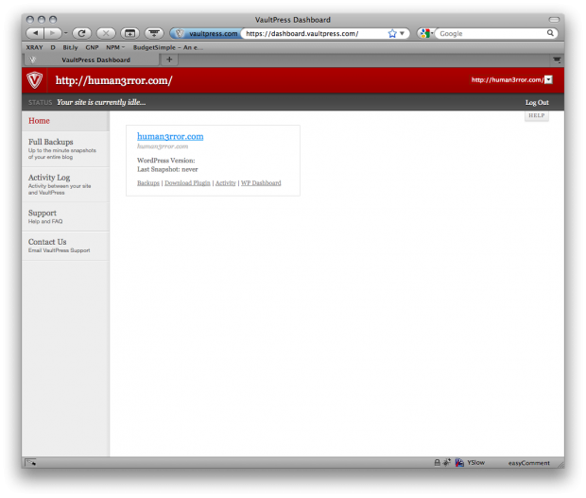Click the Backups link in site card
The width and height of the screenshot is (586, 498).
(x=148, y=182)
